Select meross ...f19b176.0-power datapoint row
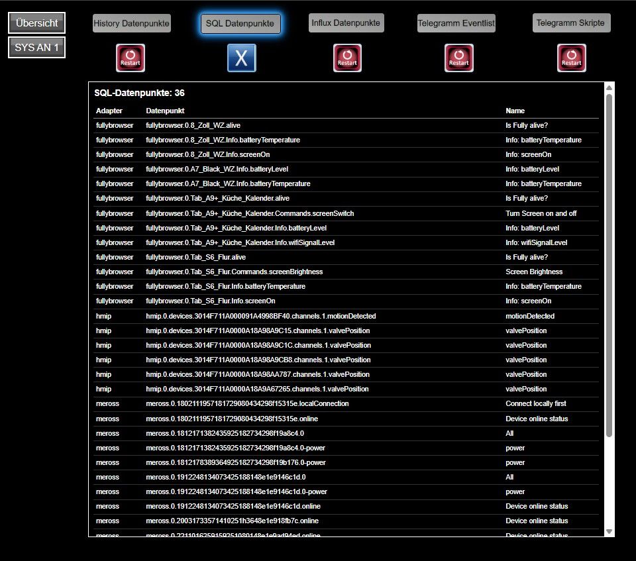636x561 pixels. click(346, 462)
